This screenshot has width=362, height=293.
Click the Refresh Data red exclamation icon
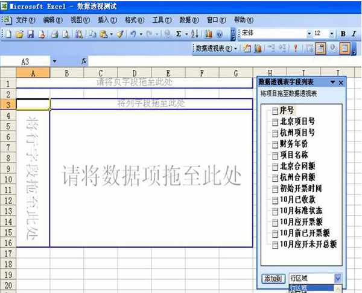(x=296, y=49)
